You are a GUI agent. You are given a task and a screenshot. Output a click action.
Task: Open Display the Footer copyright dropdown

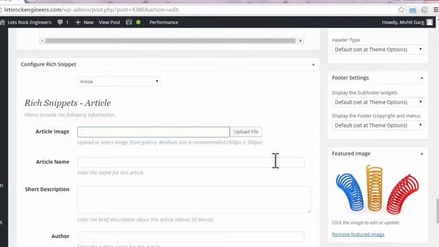click(378, 125)
